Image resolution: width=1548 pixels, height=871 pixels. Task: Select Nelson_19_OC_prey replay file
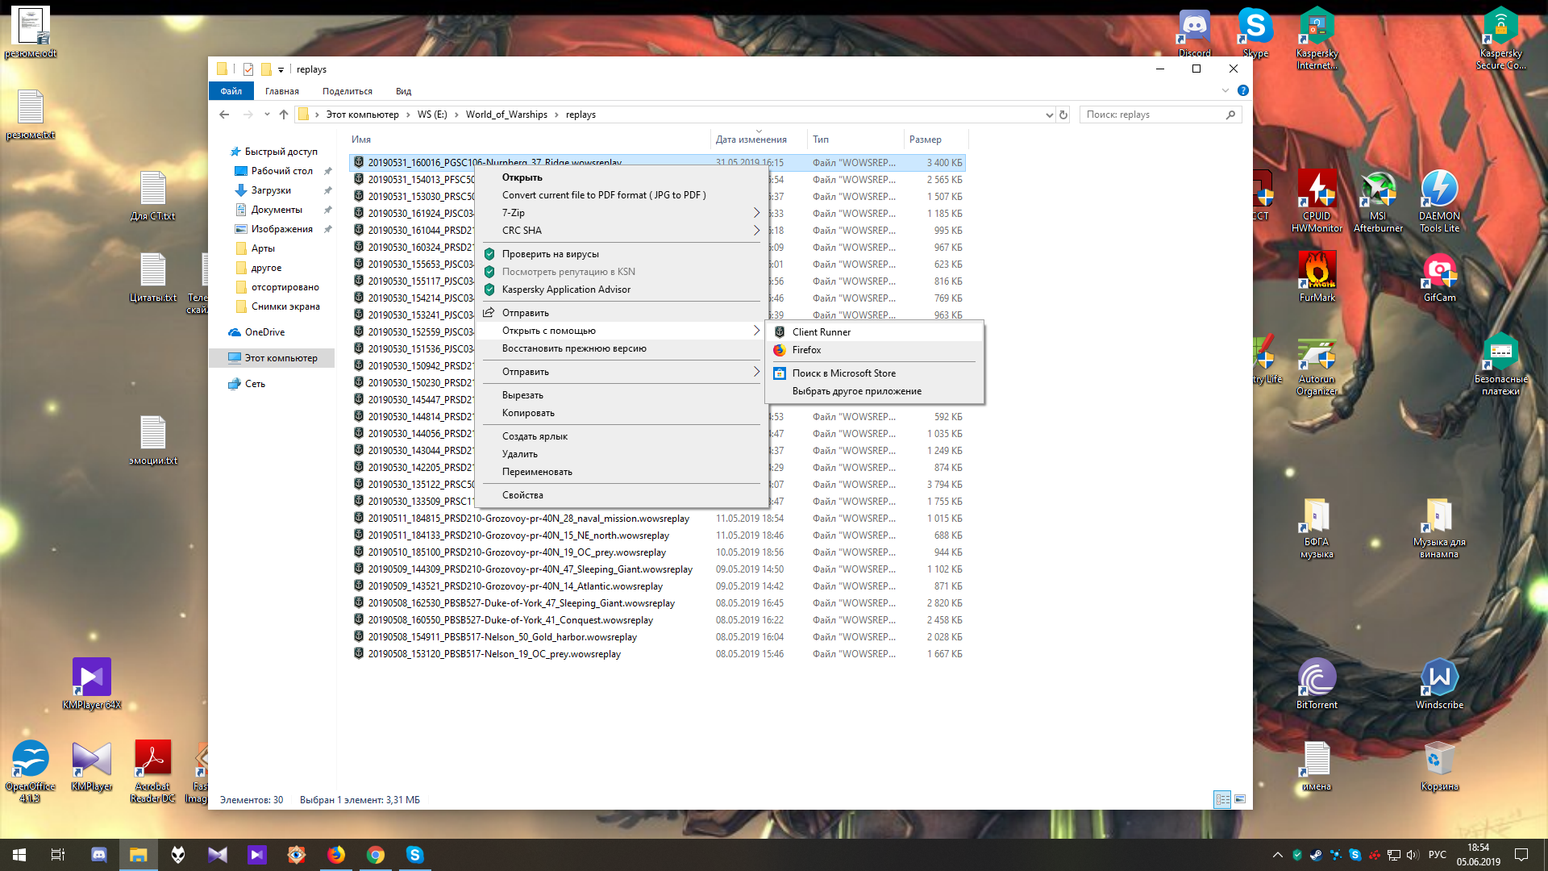[494, 654]
